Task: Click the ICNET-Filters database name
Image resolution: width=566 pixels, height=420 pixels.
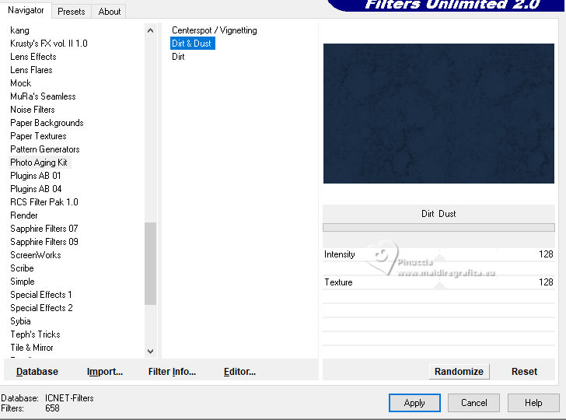Action: pos(69,398)
